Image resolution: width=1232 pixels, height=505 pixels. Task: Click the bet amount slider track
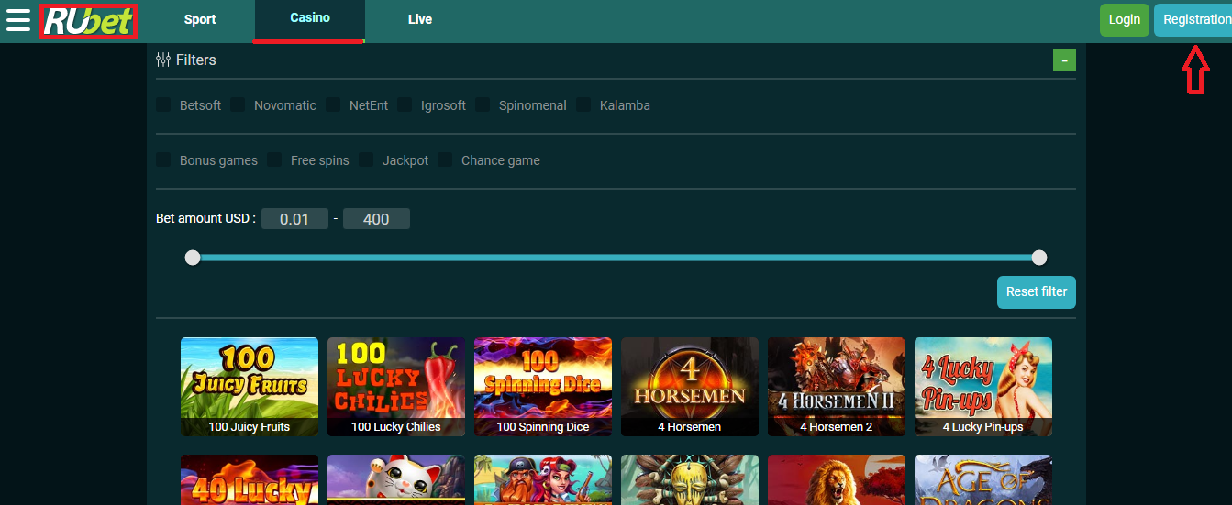pyautogui.click(x=616, y=258)
